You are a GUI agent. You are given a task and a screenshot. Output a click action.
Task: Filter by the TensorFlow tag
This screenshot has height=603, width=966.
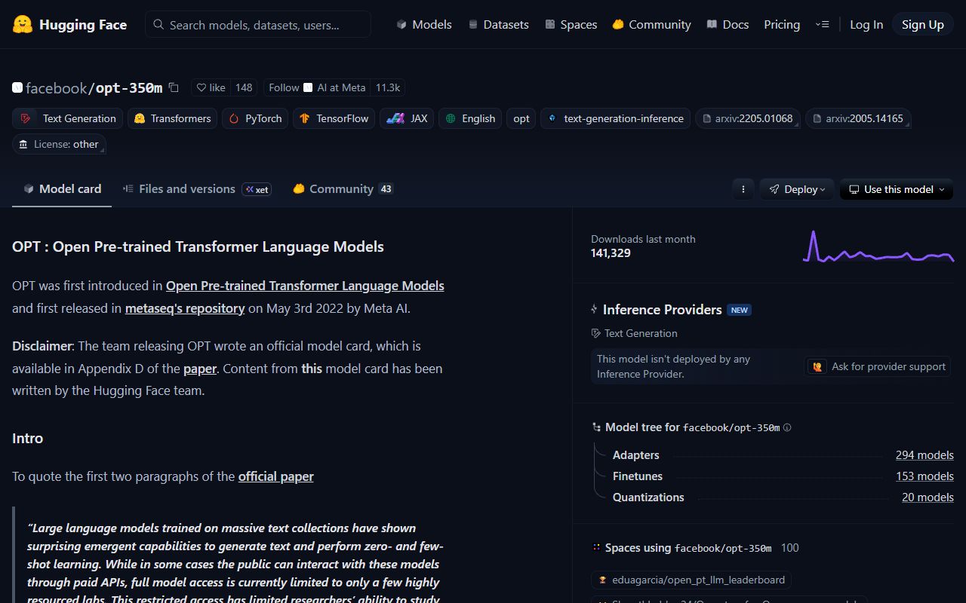[x=334, y=118]
